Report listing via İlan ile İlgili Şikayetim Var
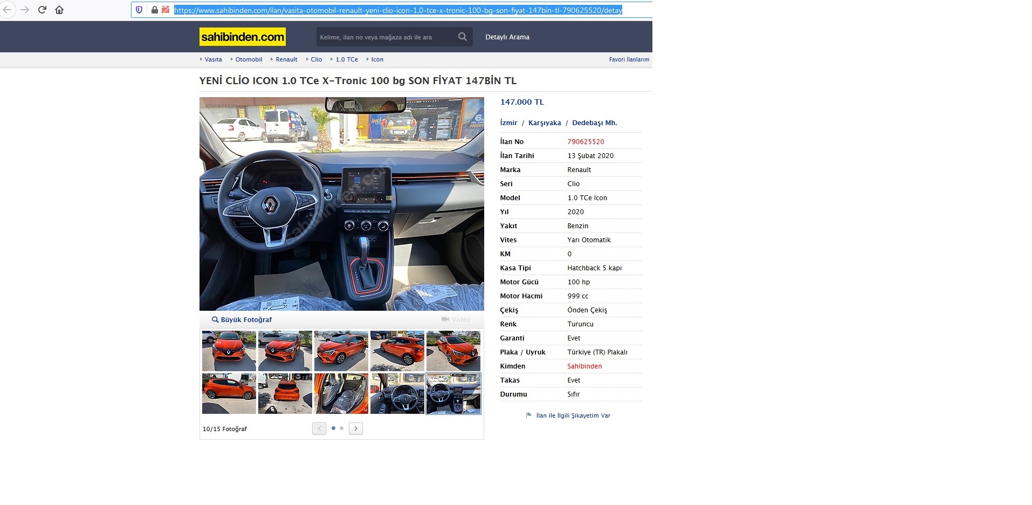Viewport: 1032px width, 505px height. coord(573,415)
